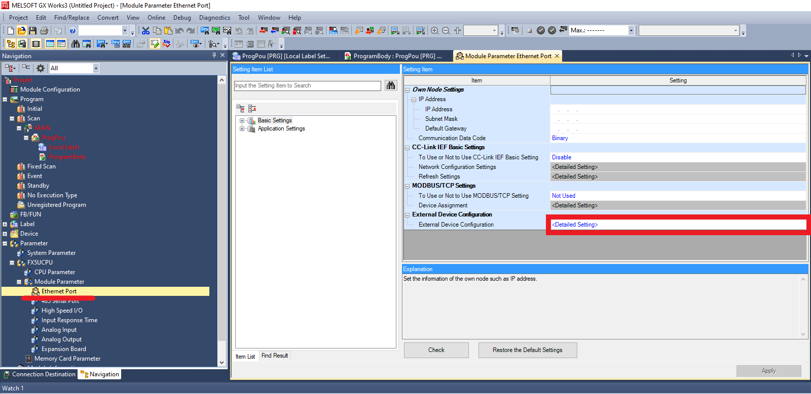The height and width of the screenshot is (394, 811).
Task: Click the Paste clipboard icon
Action: tap(168, 31)
